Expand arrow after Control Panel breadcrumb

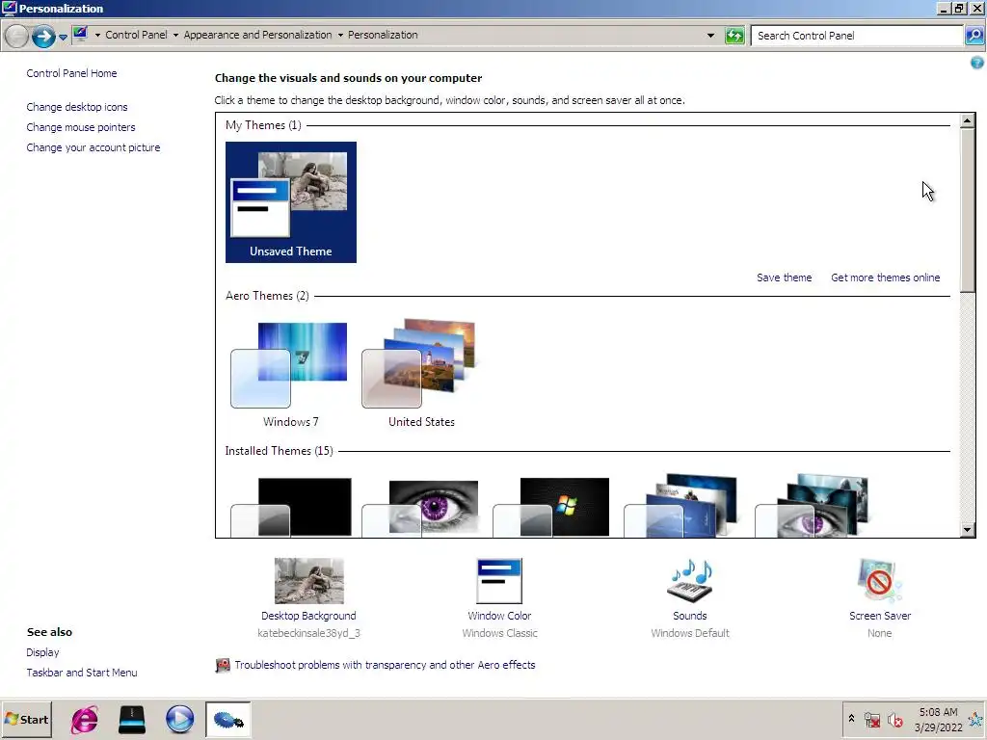coord(175,36)
